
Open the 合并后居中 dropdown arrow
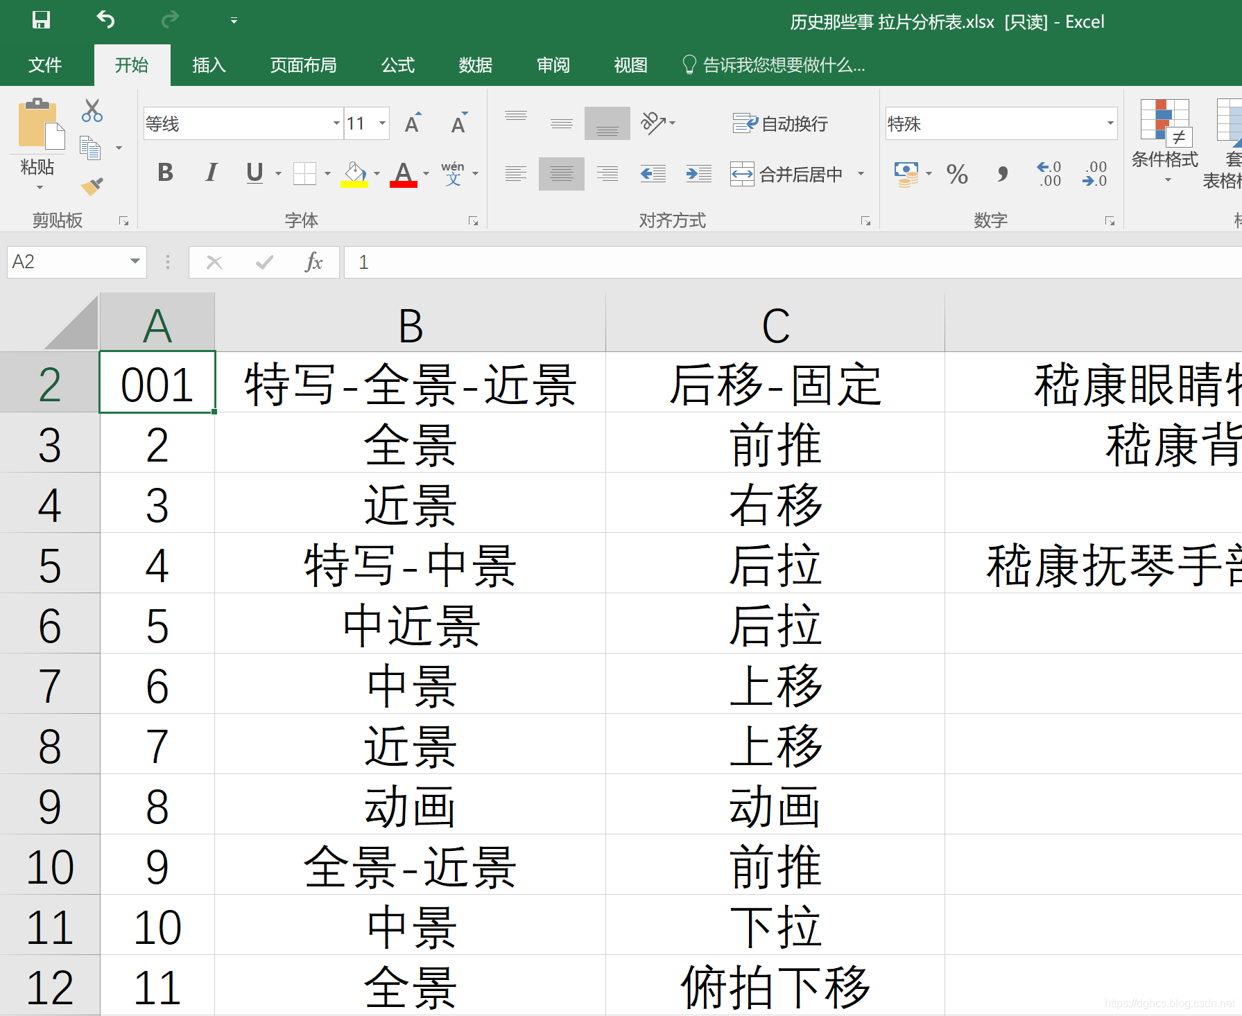[861, 174]
